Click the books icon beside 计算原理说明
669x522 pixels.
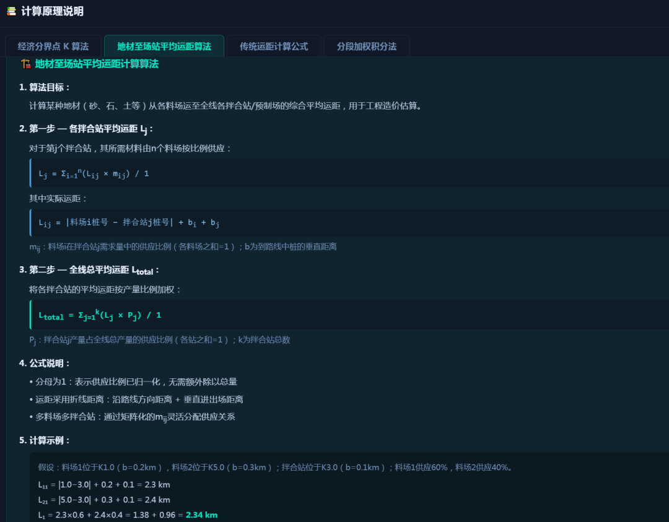pos(12,11)
